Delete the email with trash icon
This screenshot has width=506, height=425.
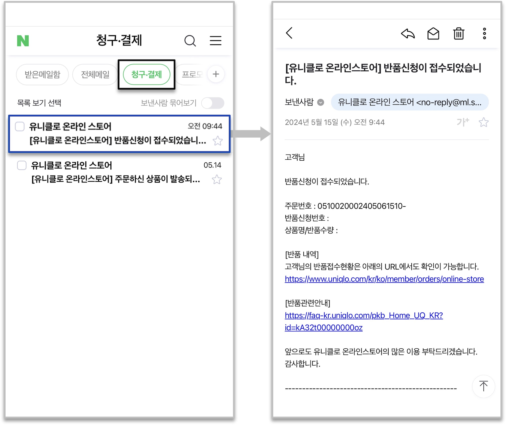tap(459, 33)
